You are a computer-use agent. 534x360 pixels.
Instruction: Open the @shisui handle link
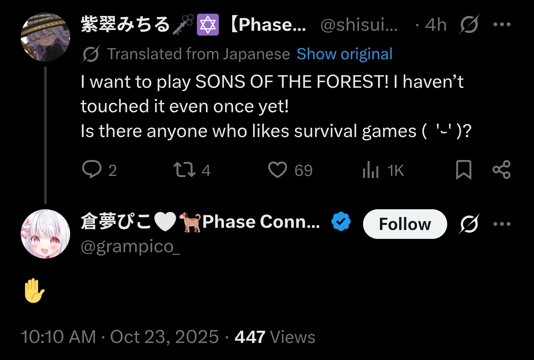tap(359, 25)
